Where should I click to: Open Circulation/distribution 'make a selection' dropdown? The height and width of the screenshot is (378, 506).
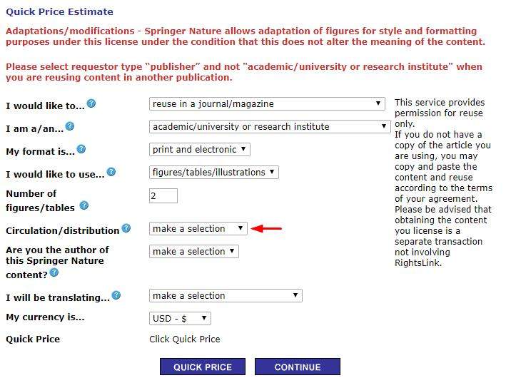198,229
